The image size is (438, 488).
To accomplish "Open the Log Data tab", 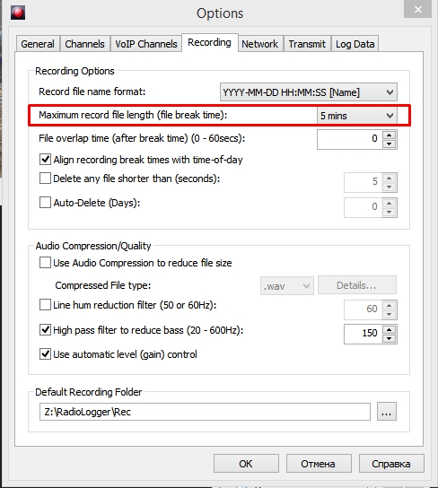I will 355,44.
